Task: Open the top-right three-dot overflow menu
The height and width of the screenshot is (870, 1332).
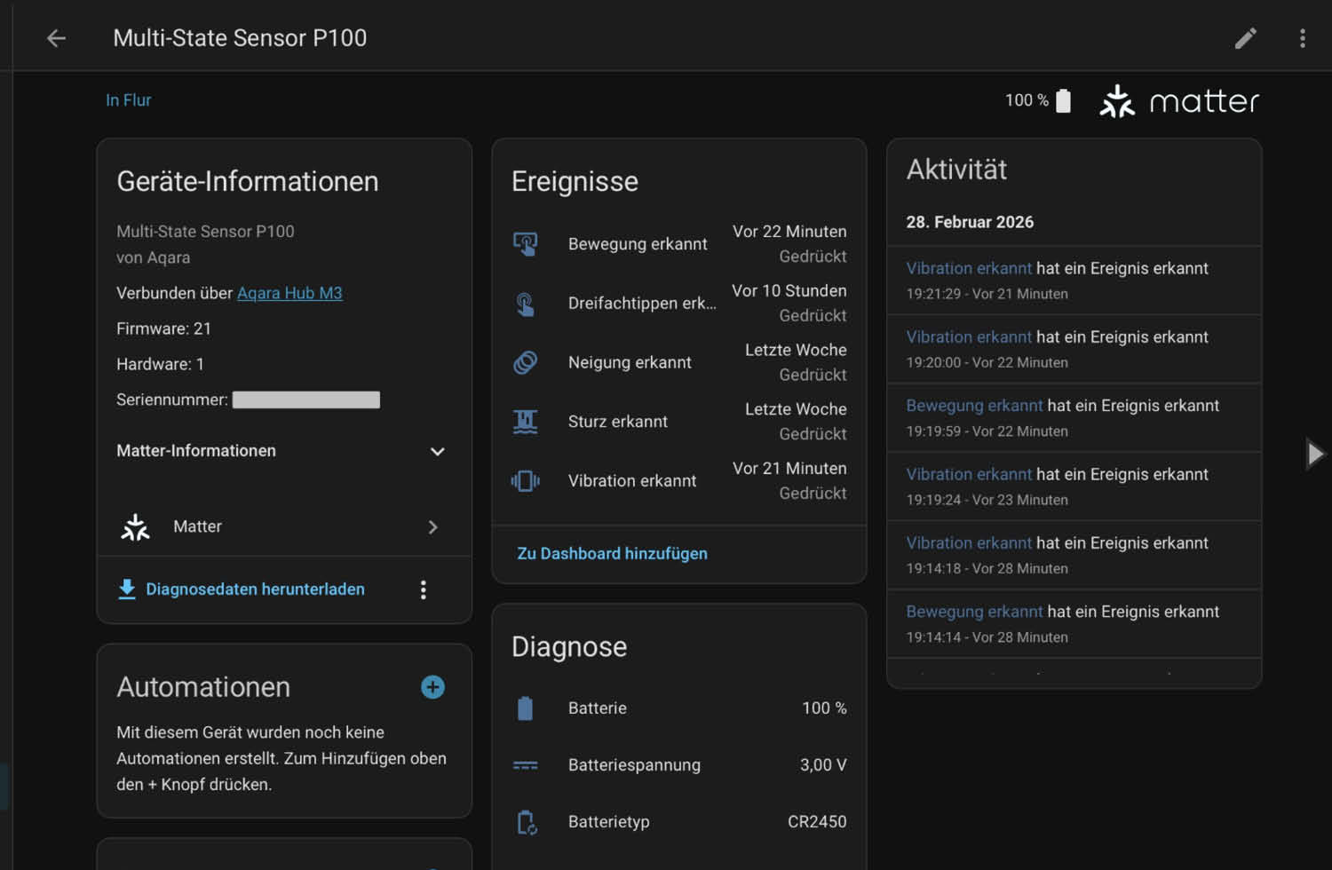Action: pyautogui.click(x=1302, y=38)
